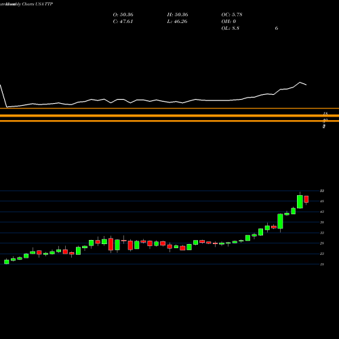Viewport: 339px width, 339px height.
Task: Select the last red candlestick on the chart
Action: (x=306, y=199)
